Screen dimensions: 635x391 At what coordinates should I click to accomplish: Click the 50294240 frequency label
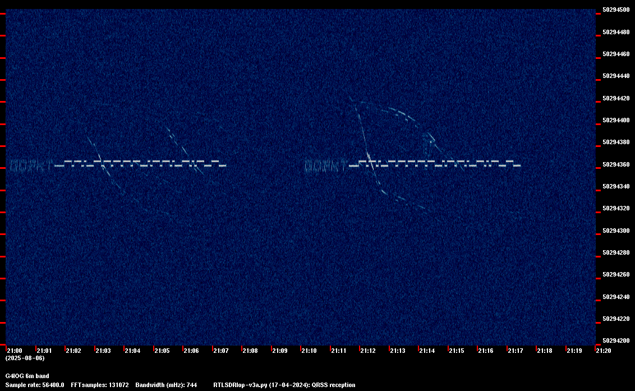point(616,297)
